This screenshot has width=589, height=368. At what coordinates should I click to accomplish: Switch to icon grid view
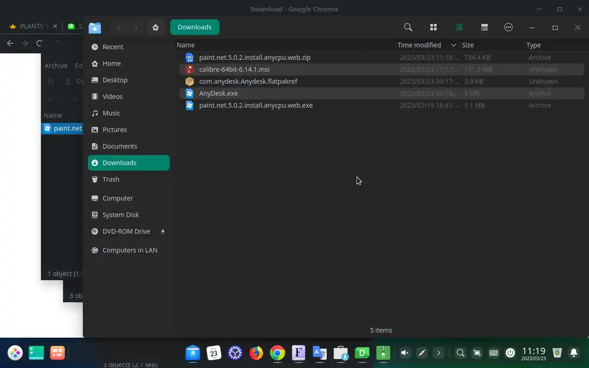pyautogui.click(x=433, y=27)
